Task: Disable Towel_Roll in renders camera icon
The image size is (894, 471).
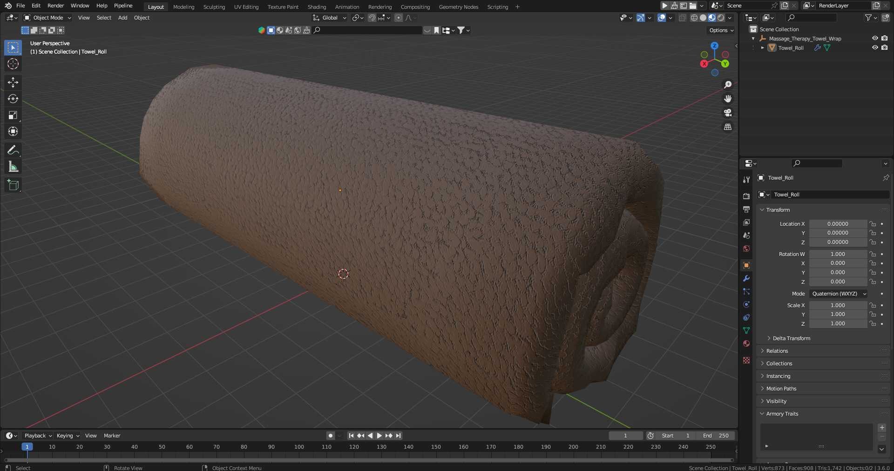Action: [x=885, y=47]
